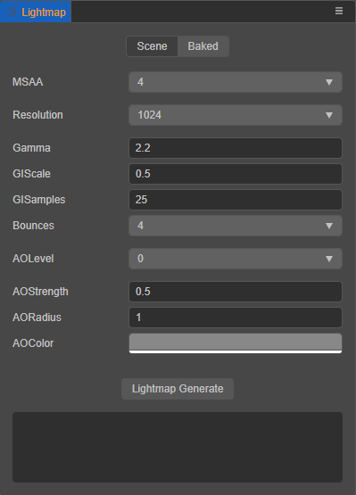Open the Resolution dropdown showing 1024

point(236,115)
